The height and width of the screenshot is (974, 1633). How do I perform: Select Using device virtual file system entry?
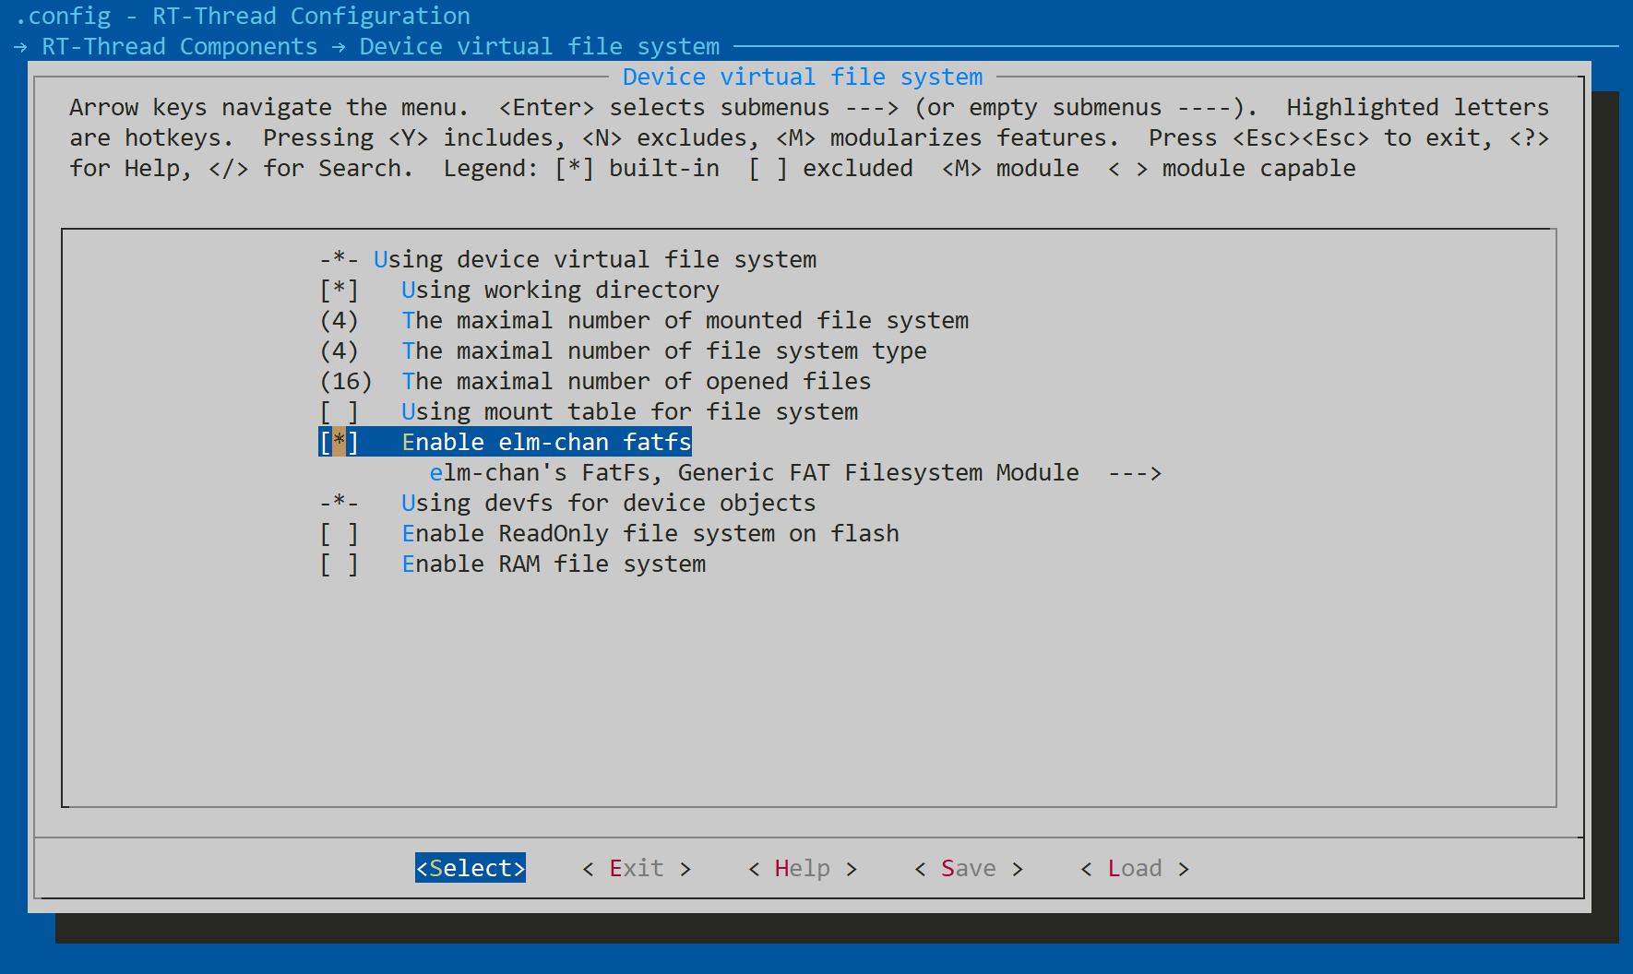pos(594,259)
